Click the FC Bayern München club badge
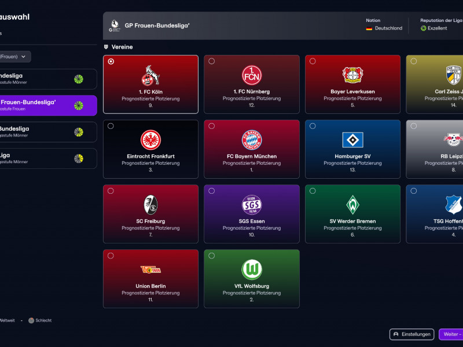Viewport: 463px width, 347px height. pyautogui.click(x=252, y=141)
